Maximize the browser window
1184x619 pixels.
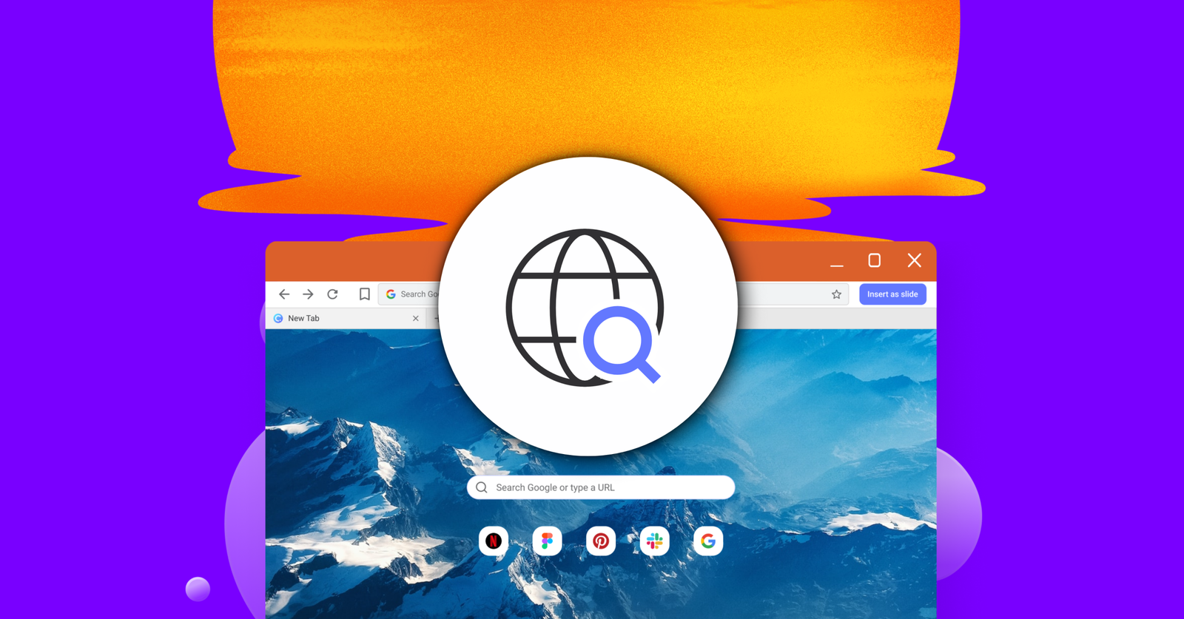click(x=874, y=260)
